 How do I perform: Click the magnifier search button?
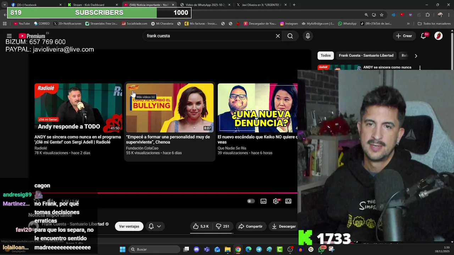click(290, 36)
